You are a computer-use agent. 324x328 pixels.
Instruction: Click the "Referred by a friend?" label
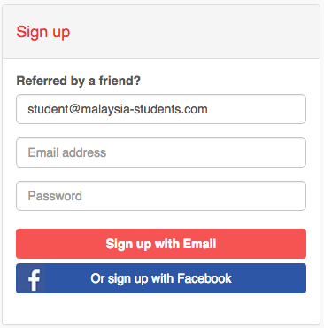click(x=79, y=81)
